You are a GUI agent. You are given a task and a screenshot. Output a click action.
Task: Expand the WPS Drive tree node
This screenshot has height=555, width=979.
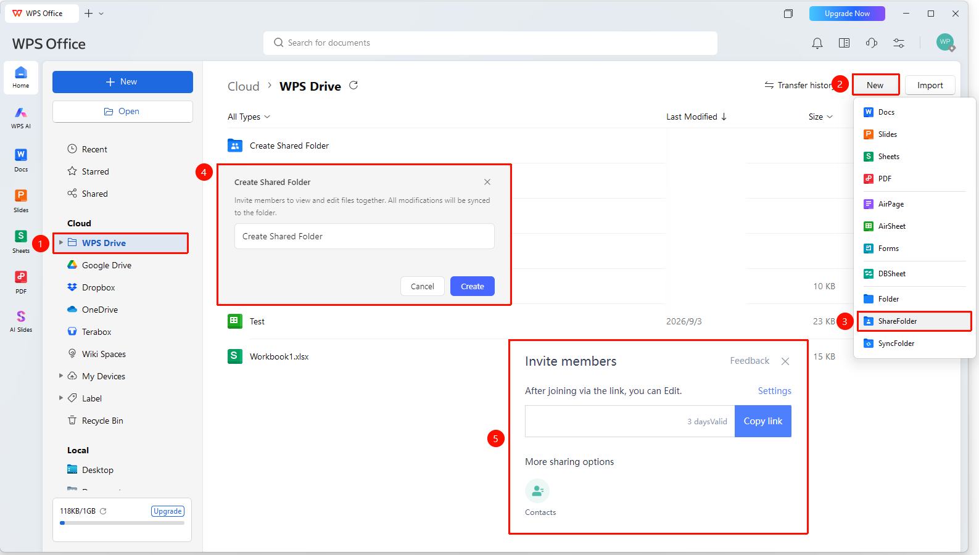(x=61, y=242)
